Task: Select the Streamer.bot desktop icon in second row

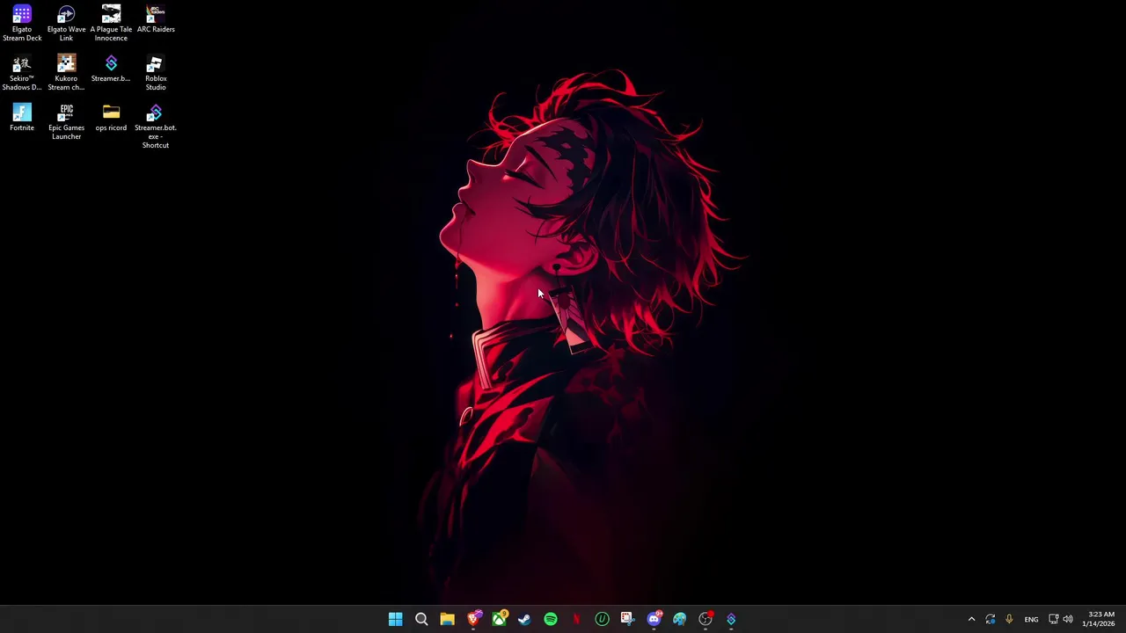Action: [x=111, y=69]
